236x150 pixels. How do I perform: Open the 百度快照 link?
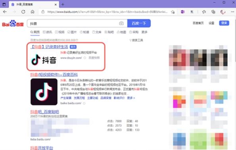tap(94, 58)
